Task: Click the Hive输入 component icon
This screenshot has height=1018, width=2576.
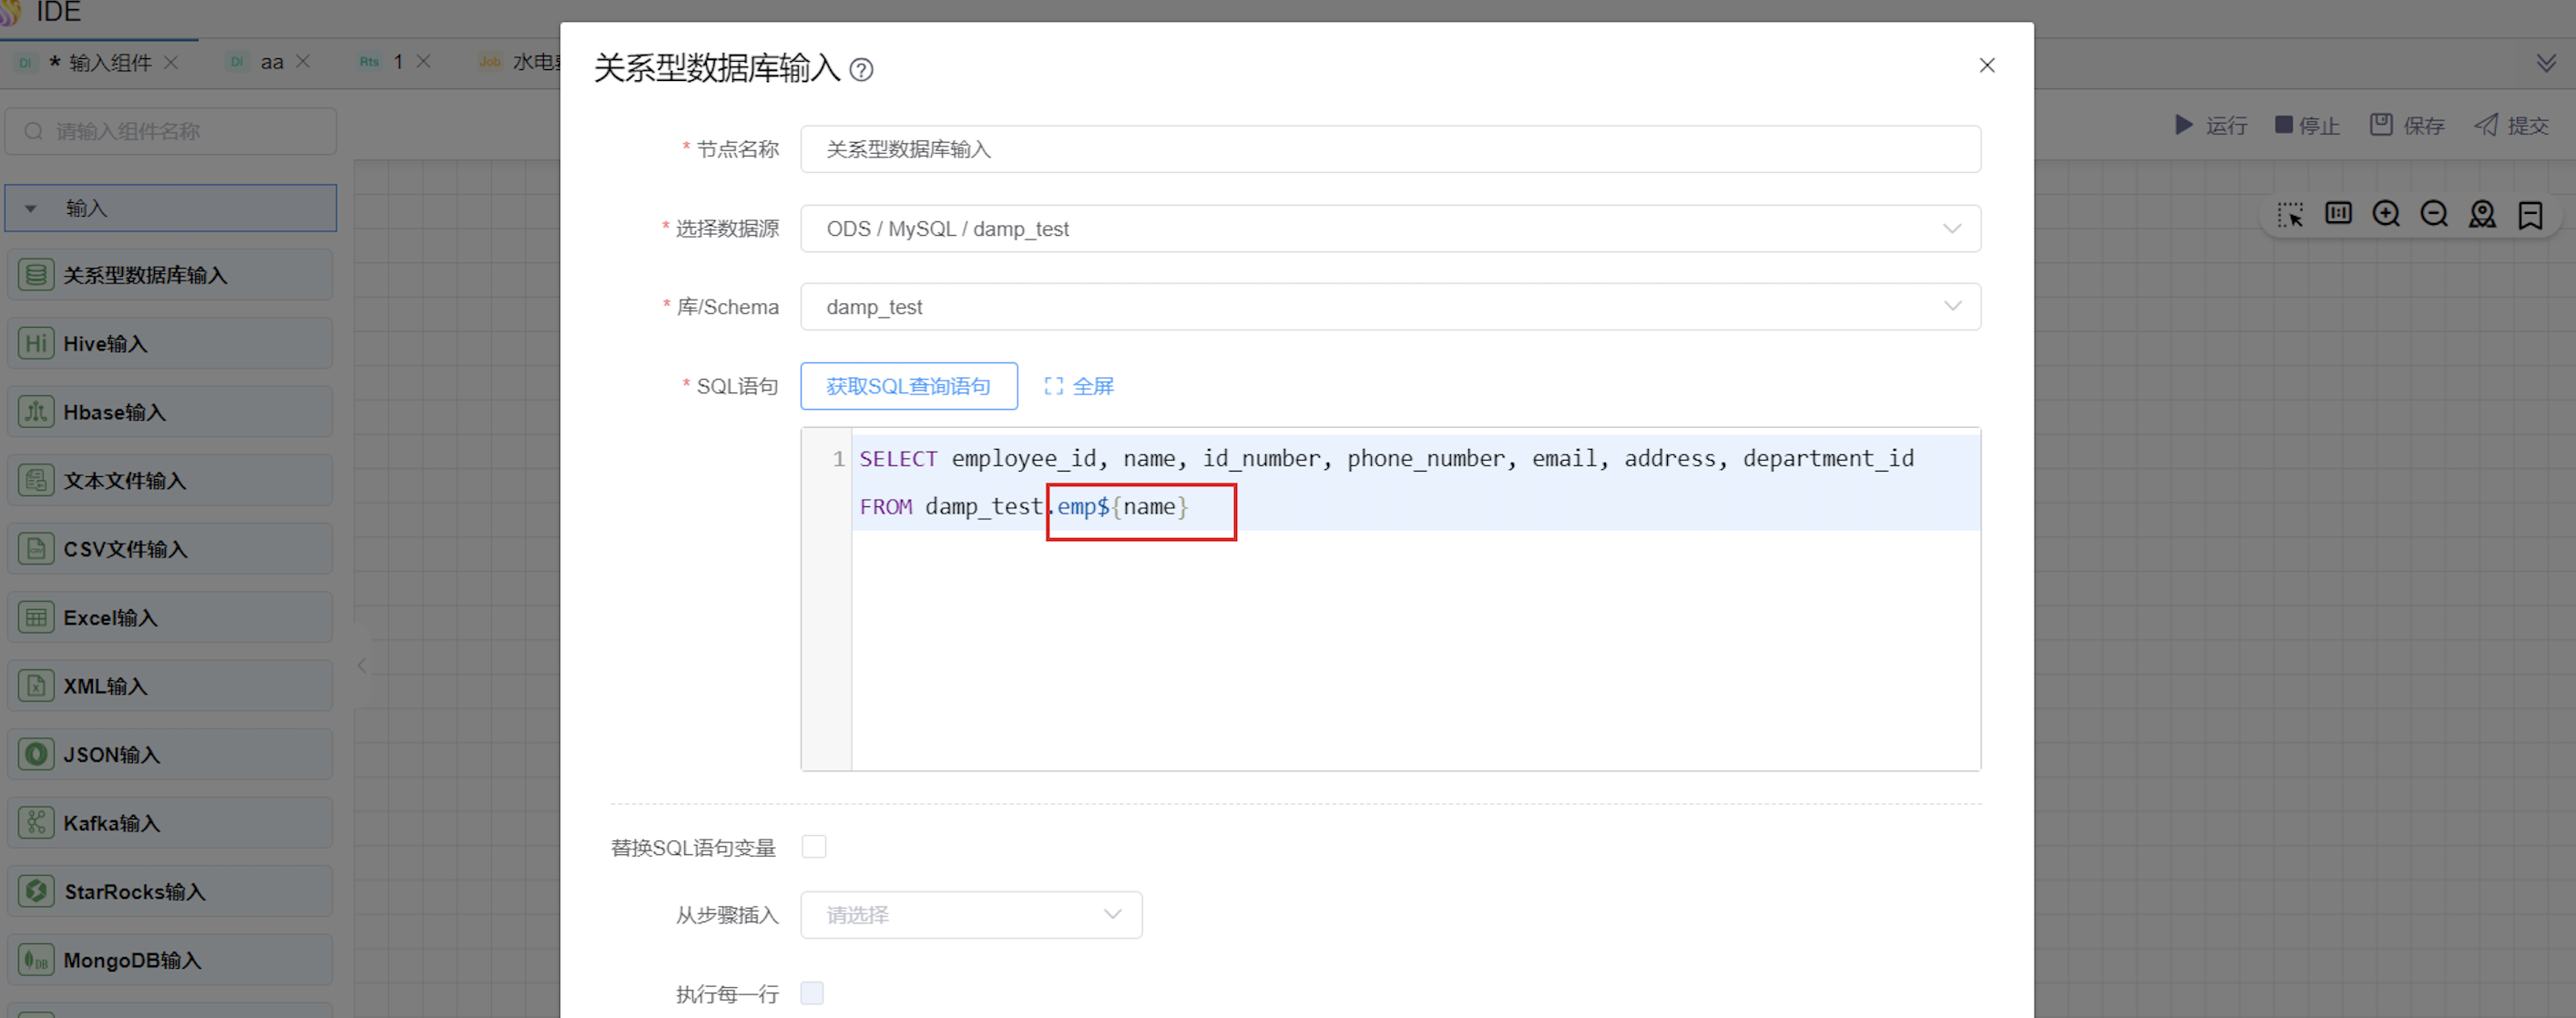Action: [36, 343]
